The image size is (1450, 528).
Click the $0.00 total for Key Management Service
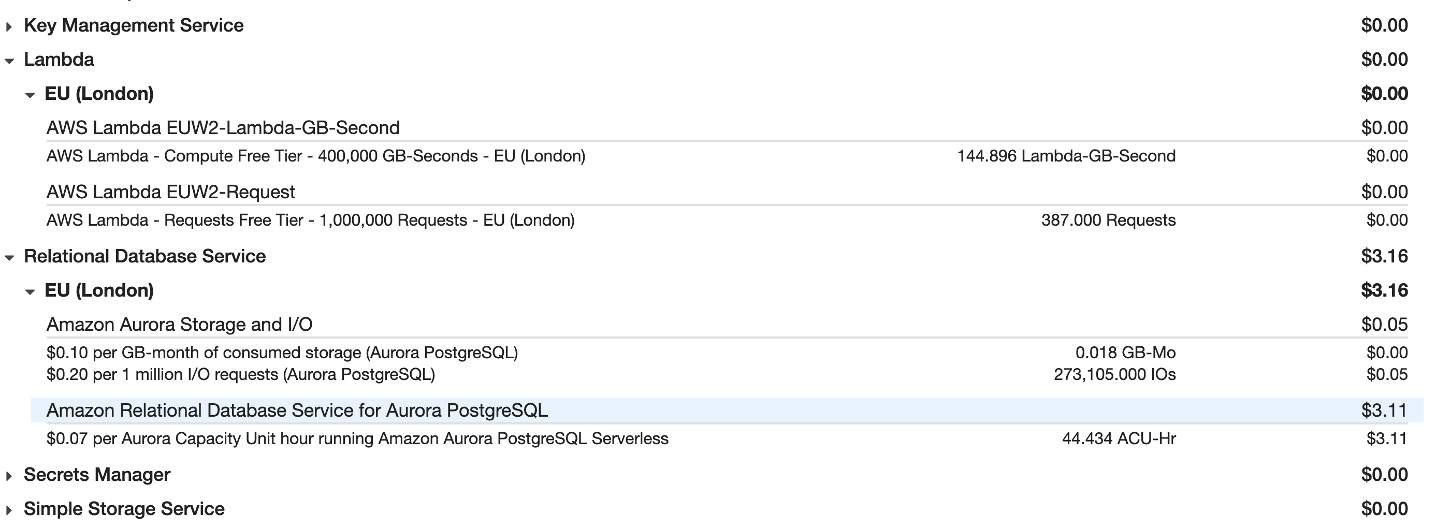tap(1384, 25)
